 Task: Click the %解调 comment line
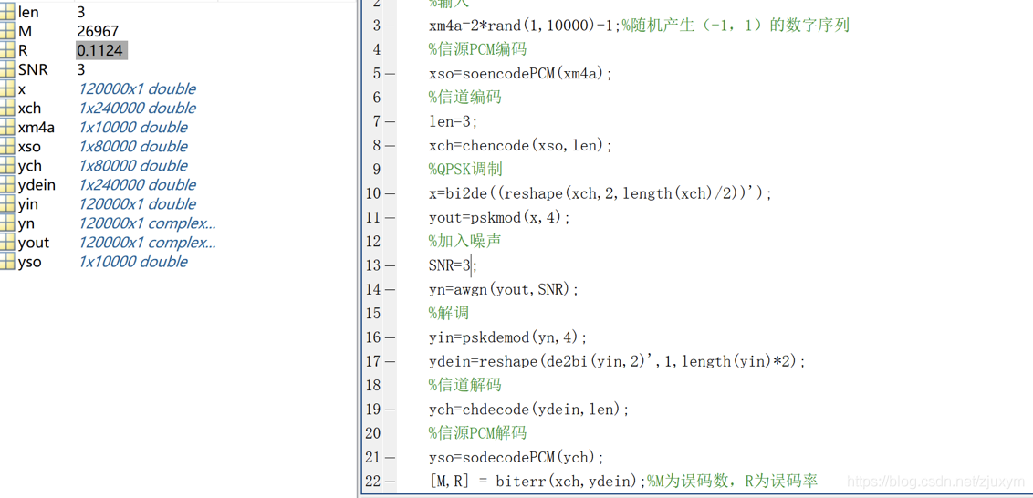point(449,314)
